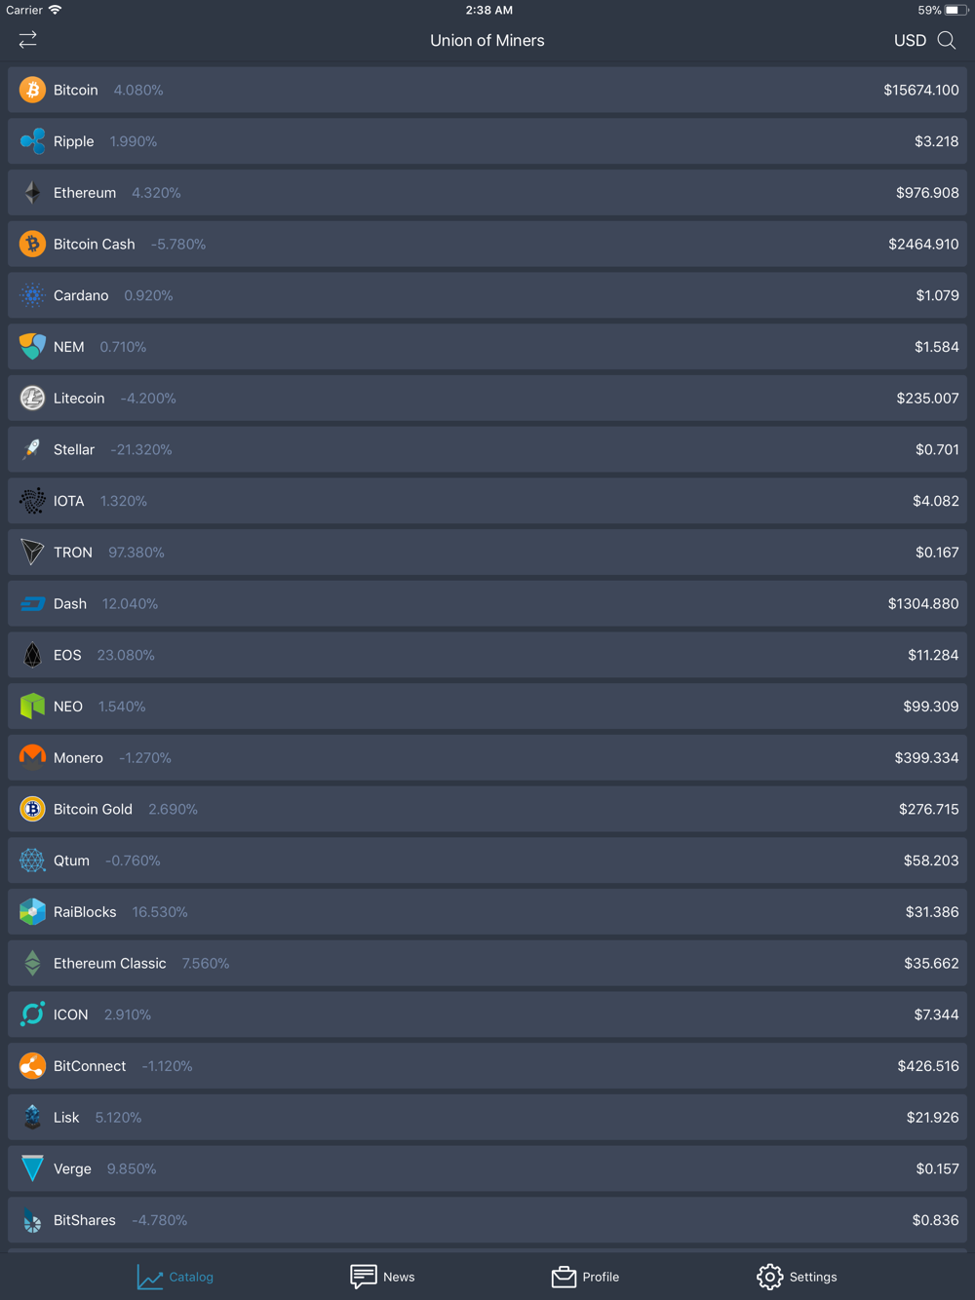Click the Ripple logo icon
This screenshot has width=975, height=1300.
tap(32, 141)
